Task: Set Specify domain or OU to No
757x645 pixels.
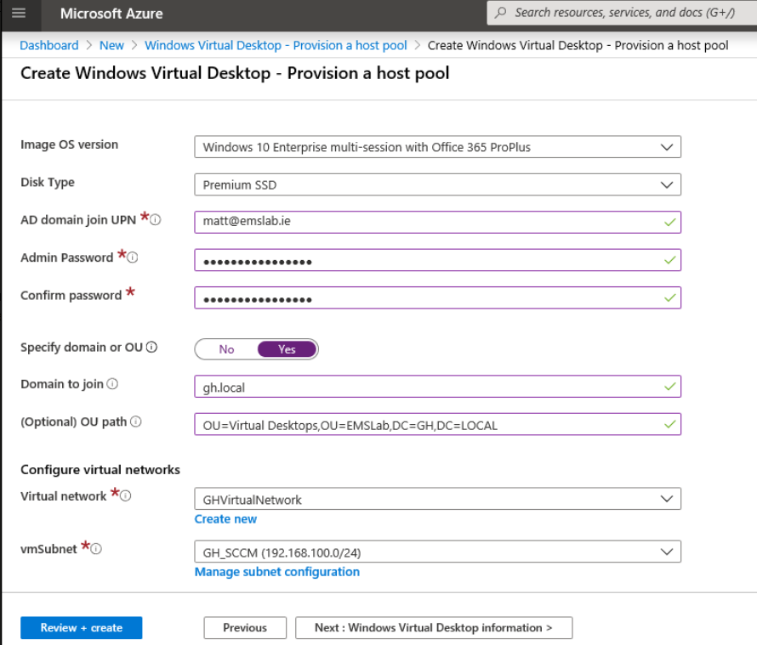Action: point(226,349)
